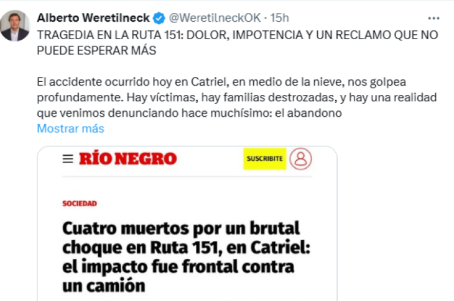Open Alberto Weretilneck's profile picture

15,25
